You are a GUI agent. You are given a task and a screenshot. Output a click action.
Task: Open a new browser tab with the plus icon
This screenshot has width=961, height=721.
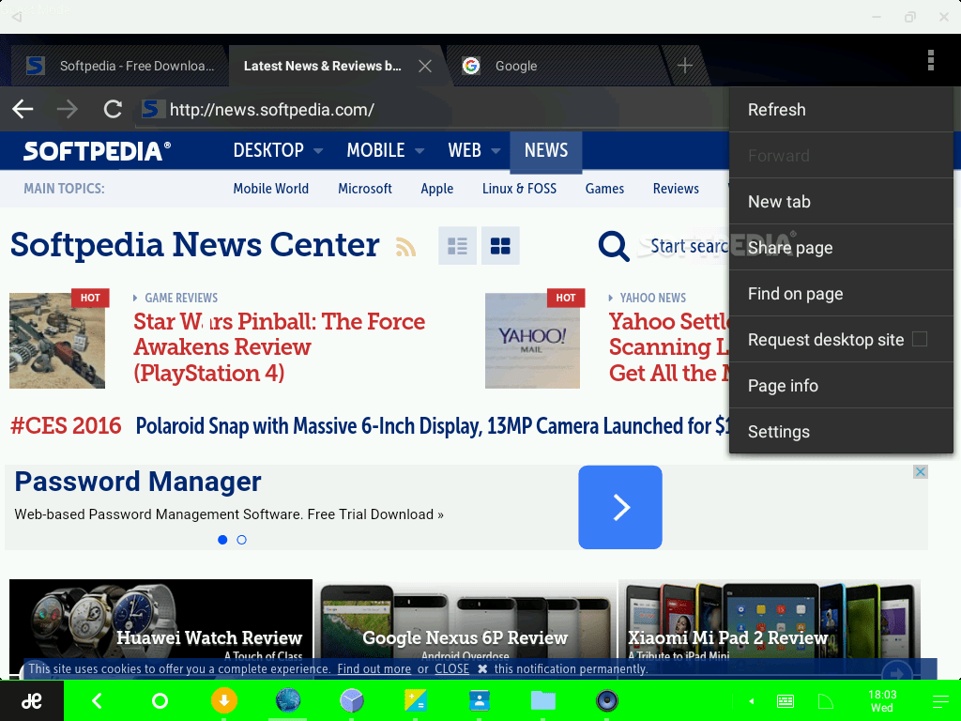pyautogui.click(x=684, y=65)
